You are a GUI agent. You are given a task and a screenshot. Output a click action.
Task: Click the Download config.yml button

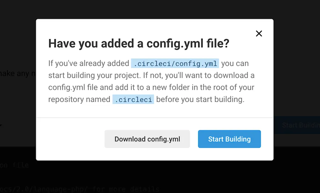coord(147,139)
